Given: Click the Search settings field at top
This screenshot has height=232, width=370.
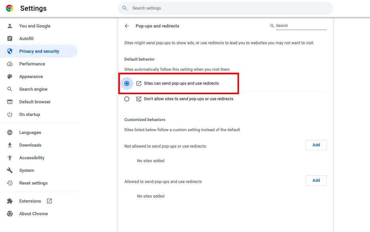Looking at the screenshot, I should click(x=225, y=8).
